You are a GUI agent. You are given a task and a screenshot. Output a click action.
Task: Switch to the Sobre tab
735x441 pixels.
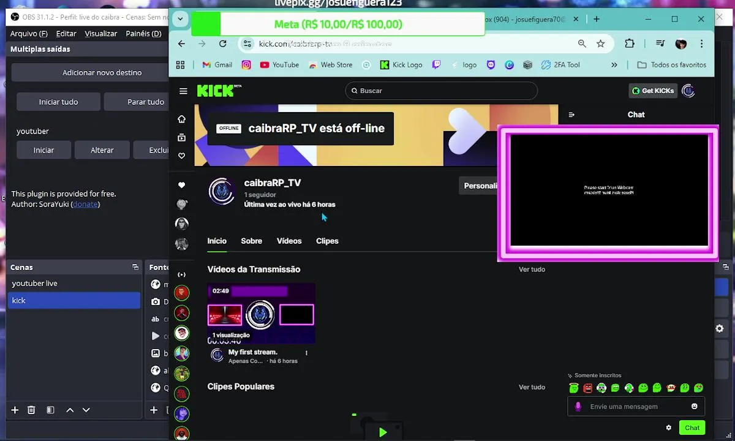(251, 241)
